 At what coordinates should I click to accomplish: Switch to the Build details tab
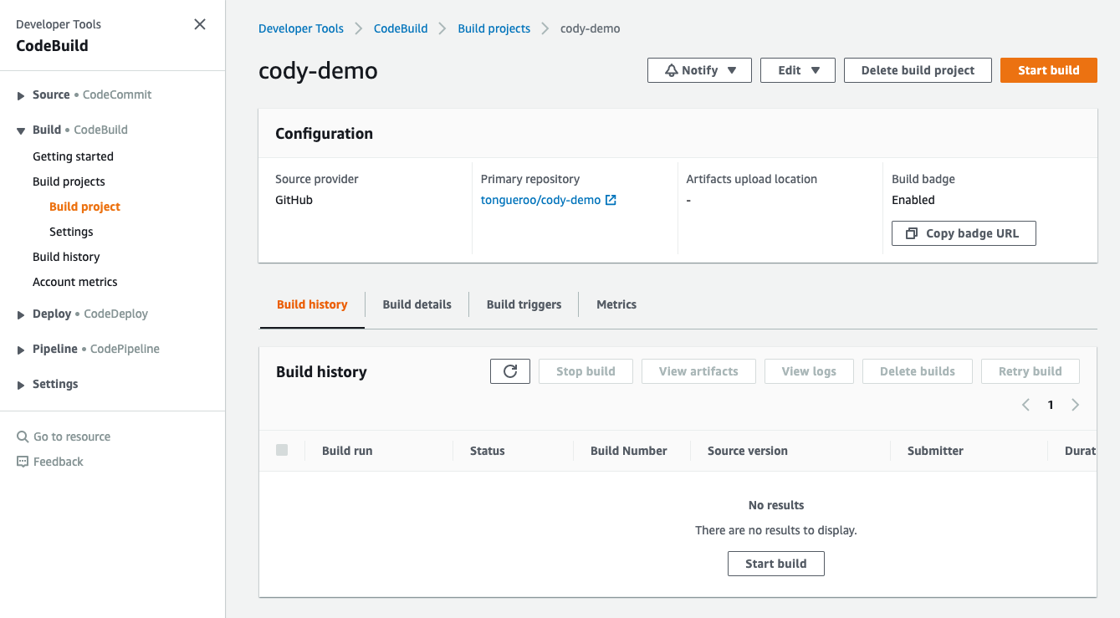tap(417, 304)
